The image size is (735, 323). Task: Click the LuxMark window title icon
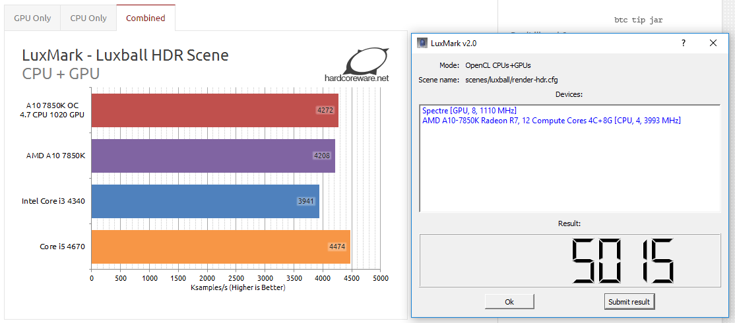pos(422,43)
